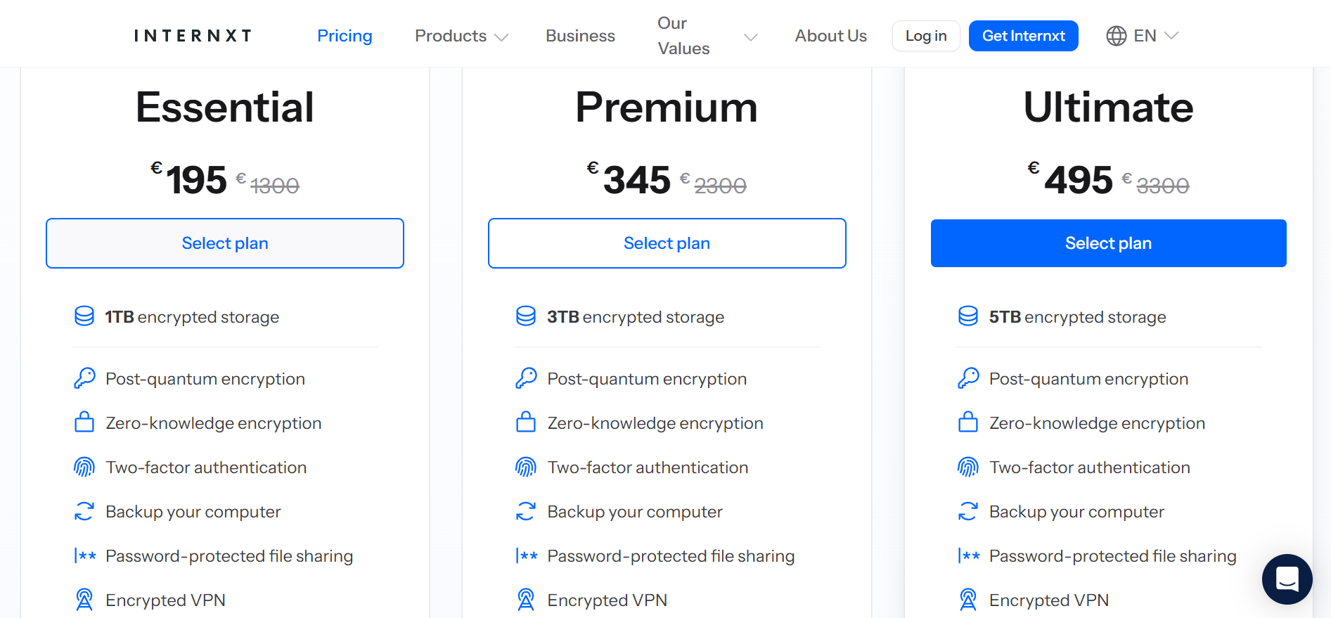Select plan for the Premium tier

667,243
